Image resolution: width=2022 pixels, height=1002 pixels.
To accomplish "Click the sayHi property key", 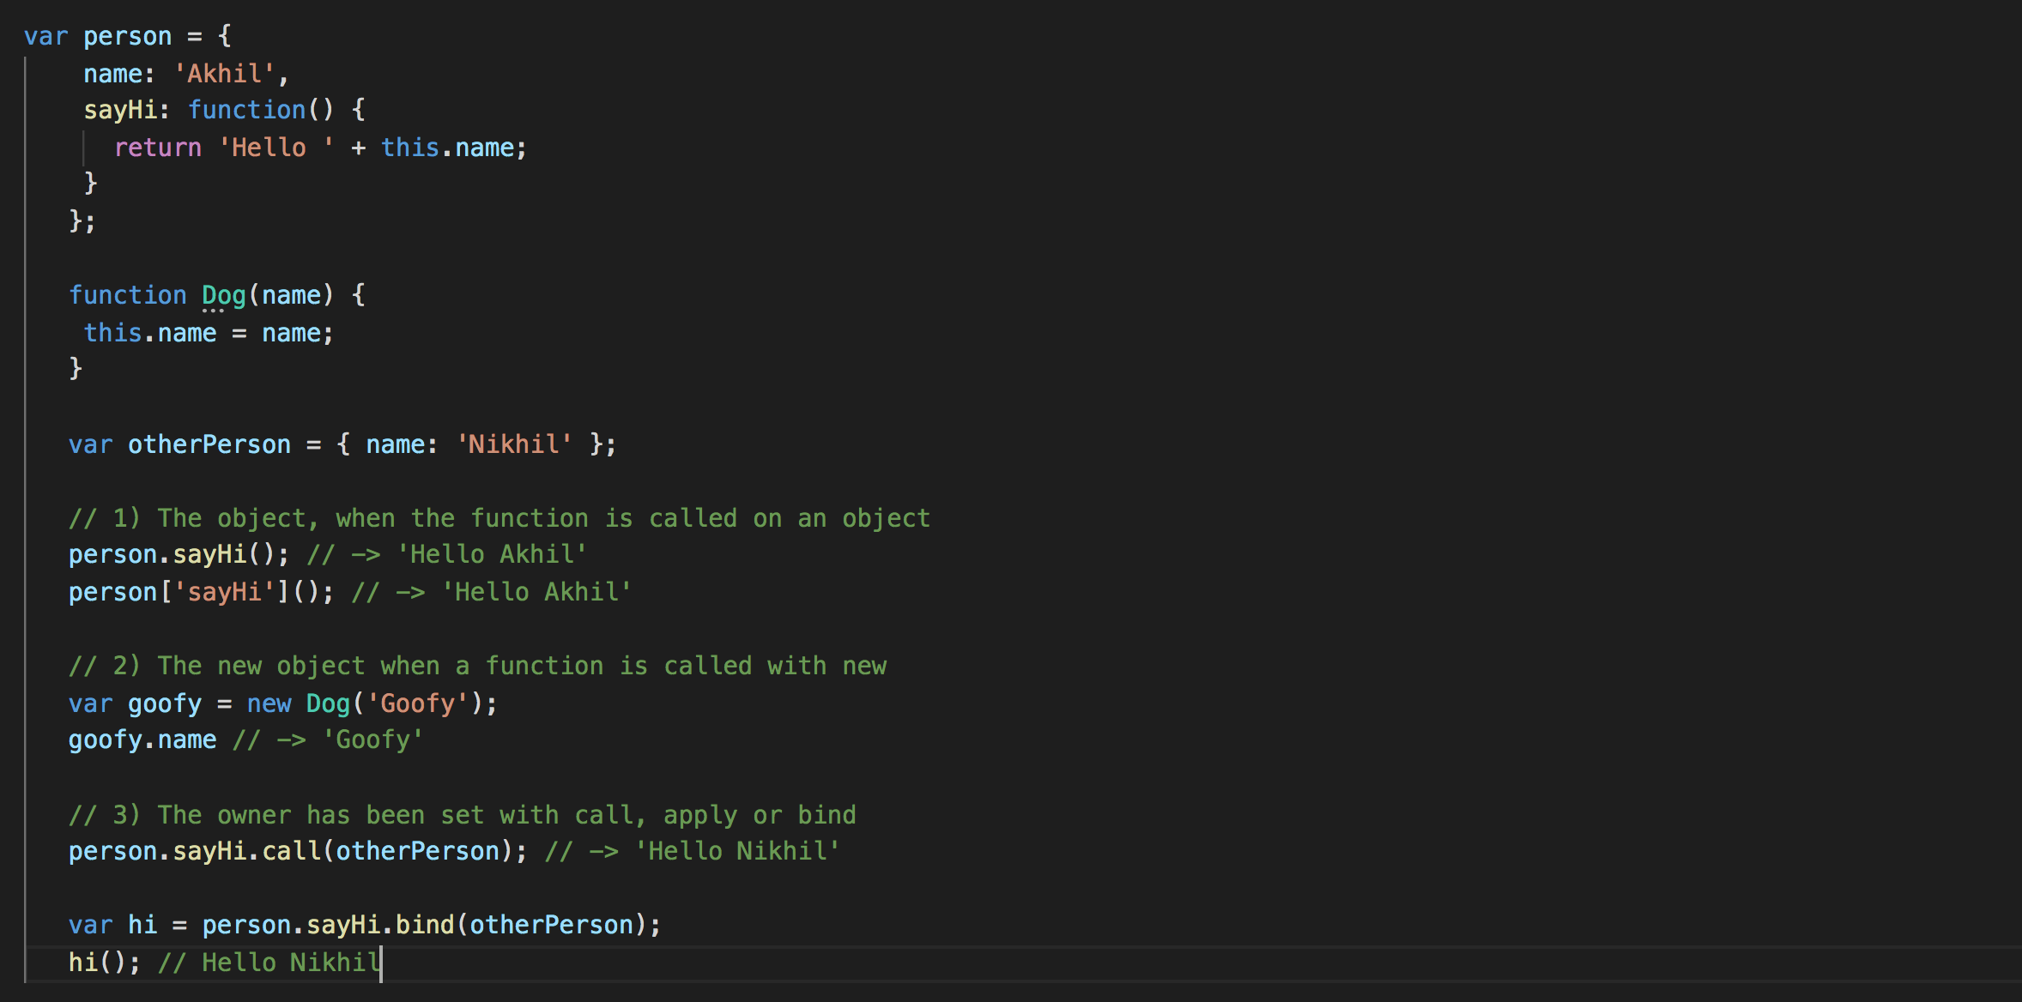I will click(x=120, y=110).
